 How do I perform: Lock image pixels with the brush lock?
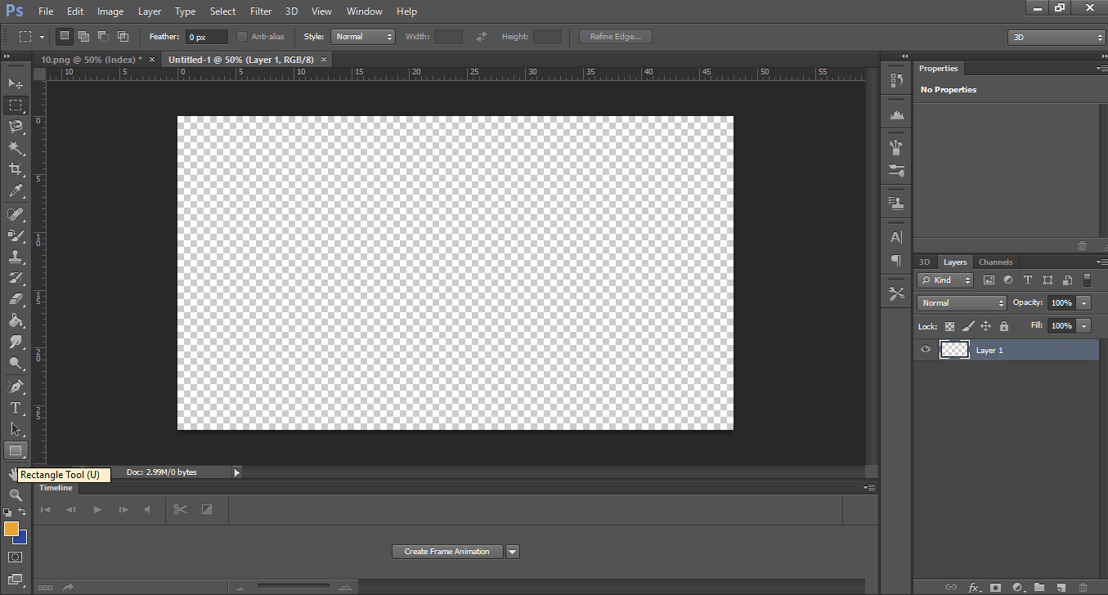click(967, 326)
